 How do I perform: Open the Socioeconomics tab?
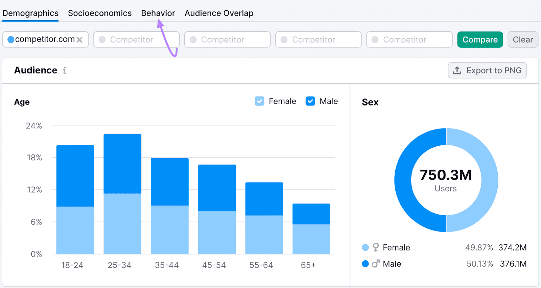(x=100, y=13)
